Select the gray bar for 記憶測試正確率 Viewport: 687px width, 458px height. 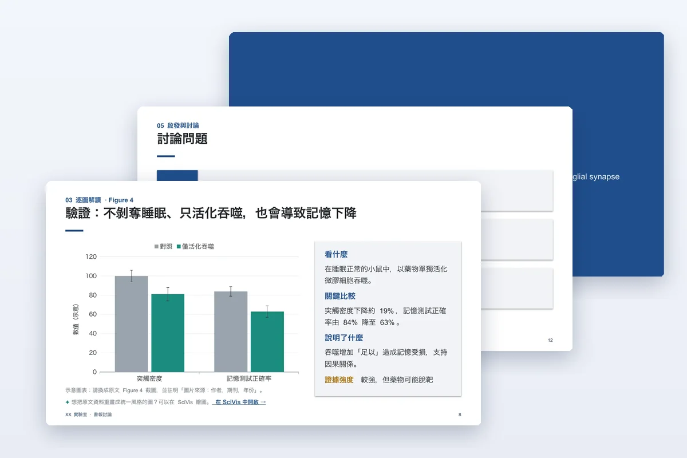(x=231, y=331)
